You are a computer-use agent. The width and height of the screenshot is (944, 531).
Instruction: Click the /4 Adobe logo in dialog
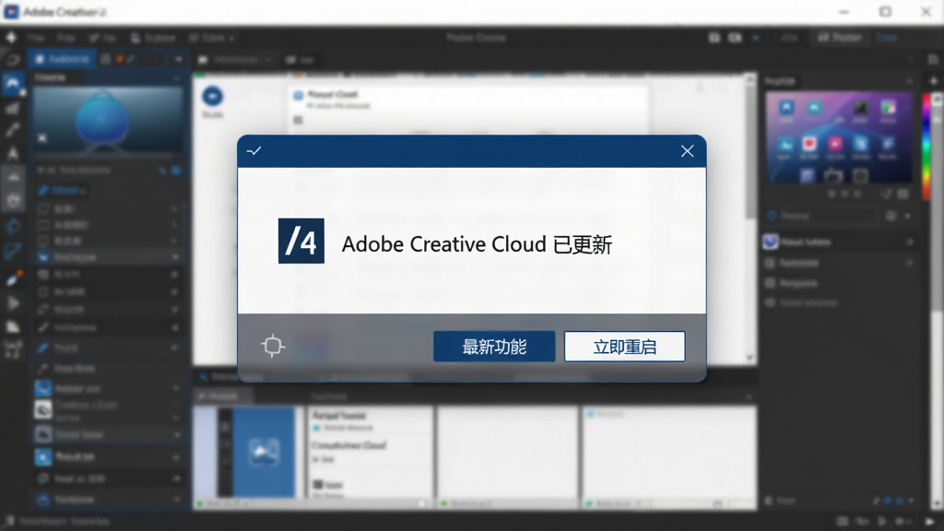pyautogui.click(x=301, y=241)
